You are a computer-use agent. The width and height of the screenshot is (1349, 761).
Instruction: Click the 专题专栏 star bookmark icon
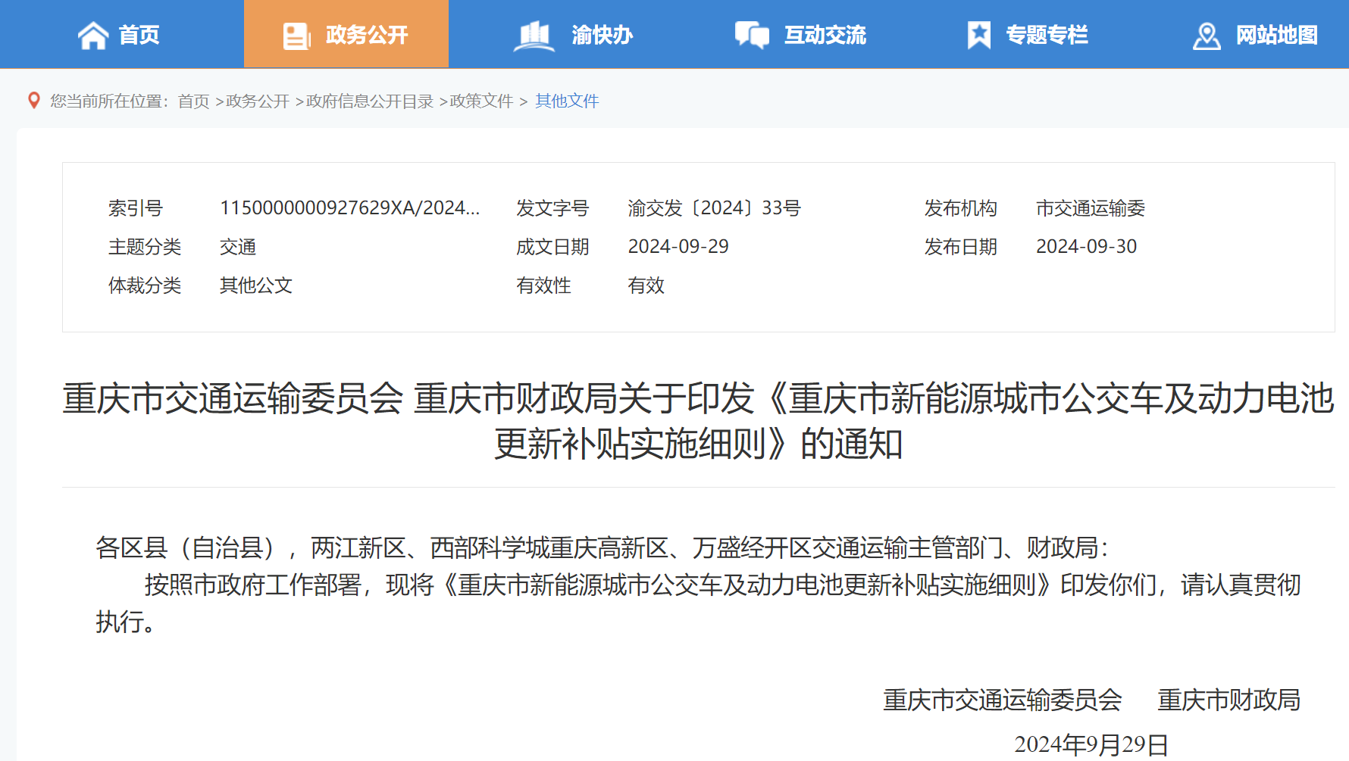coord(978,36)
